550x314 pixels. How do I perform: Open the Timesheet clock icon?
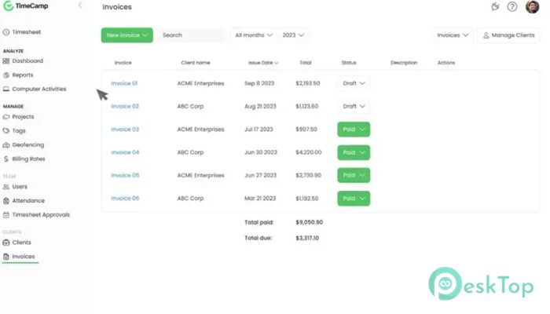[x=6, y=32]
